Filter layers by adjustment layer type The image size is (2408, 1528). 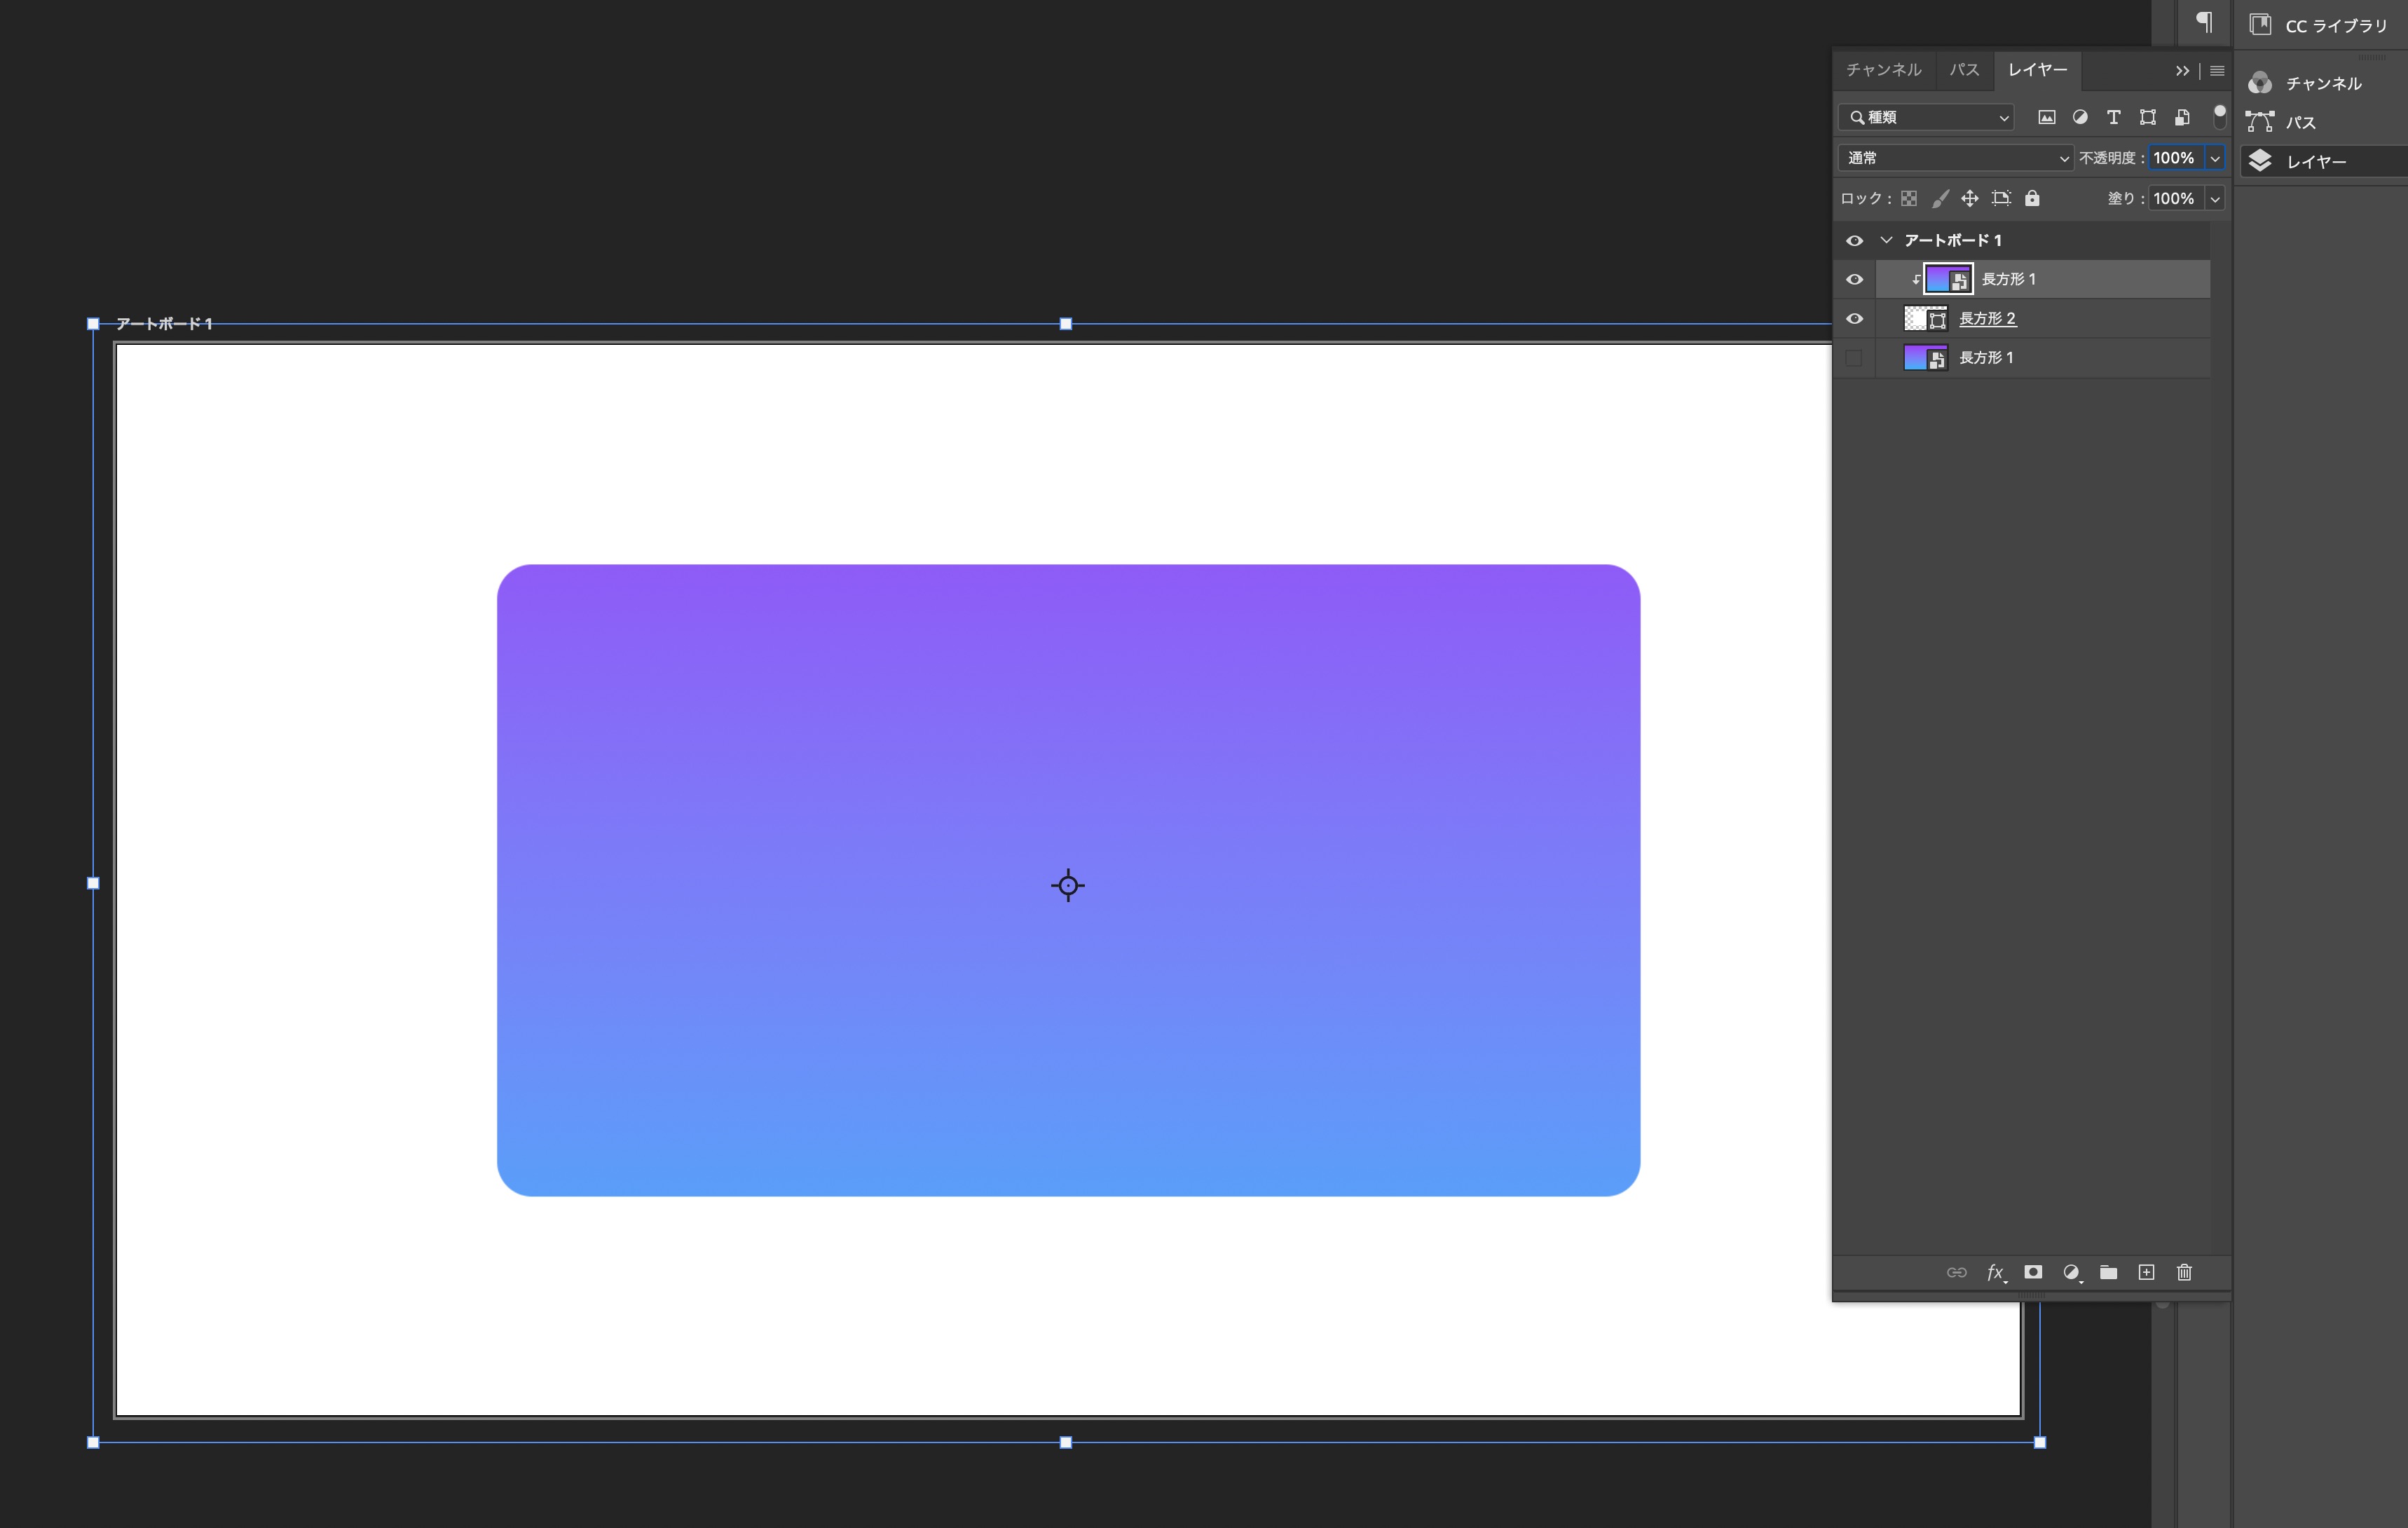(x=2080, y=117)
